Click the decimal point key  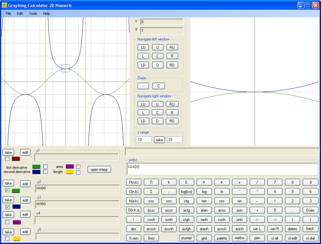click(292, 210)
